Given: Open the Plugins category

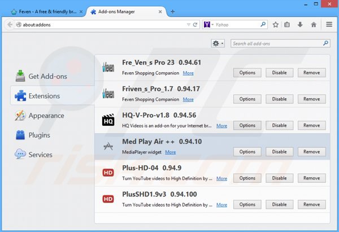Looking at the screenshot, I should tap(33, 135).
